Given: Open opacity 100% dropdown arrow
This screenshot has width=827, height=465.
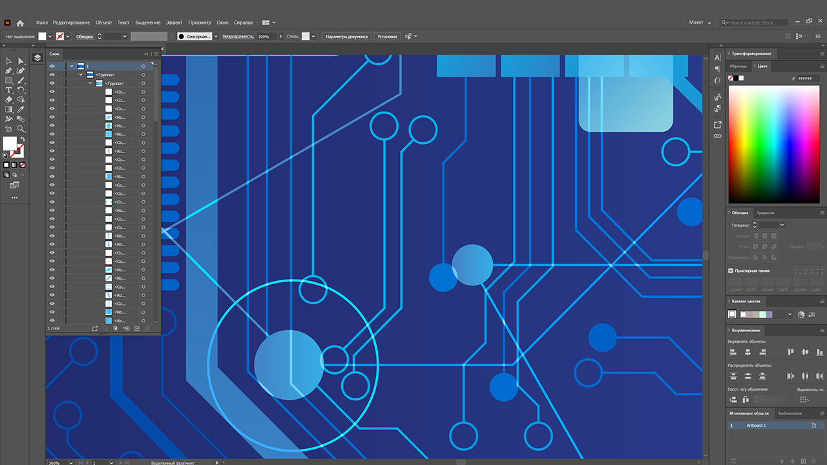Looking at the screenshot, I should click(280, 37).
